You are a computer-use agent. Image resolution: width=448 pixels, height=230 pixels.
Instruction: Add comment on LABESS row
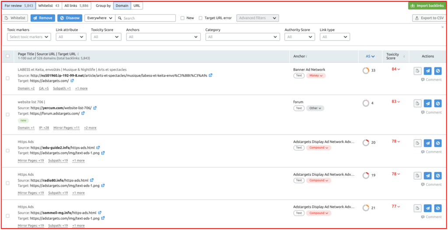point(431,80)
